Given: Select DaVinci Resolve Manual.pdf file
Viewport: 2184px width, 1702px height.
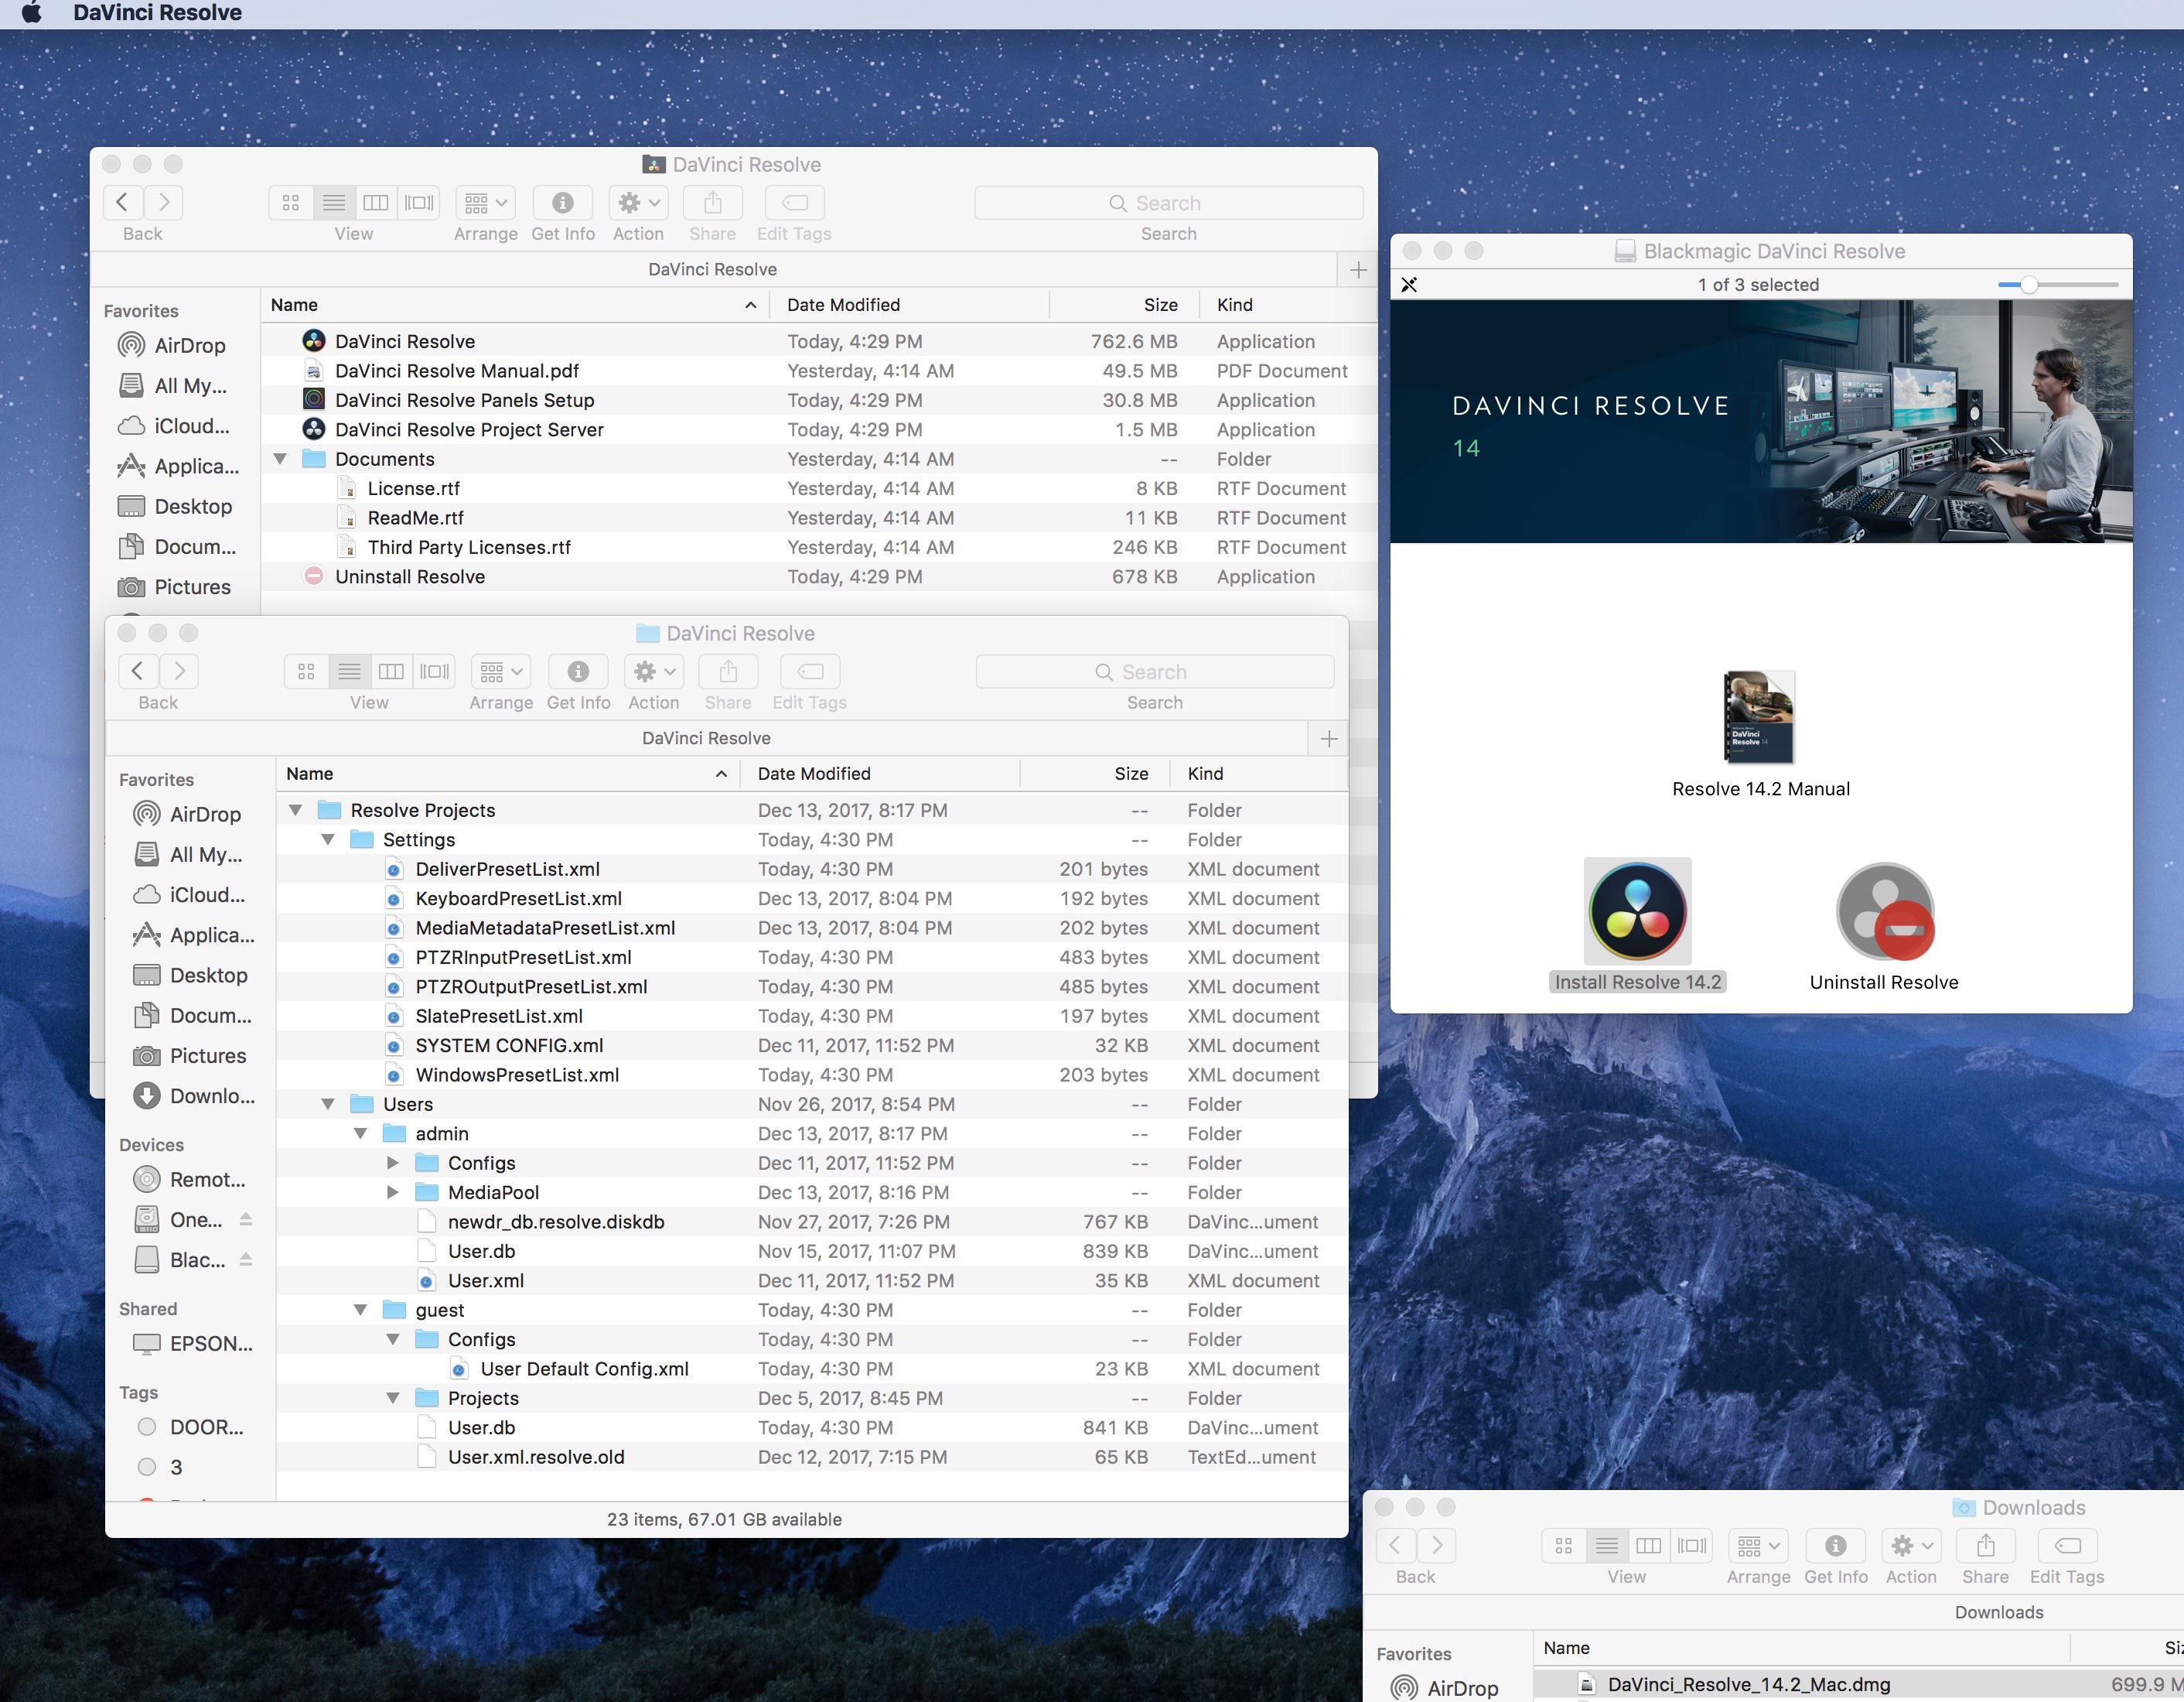Looking at the screenshot, I should 819,371.
